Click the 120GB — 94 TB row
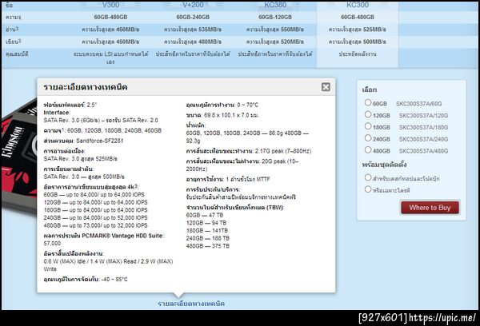This screenshot has height=326, width=480. [x=206, y=223]
